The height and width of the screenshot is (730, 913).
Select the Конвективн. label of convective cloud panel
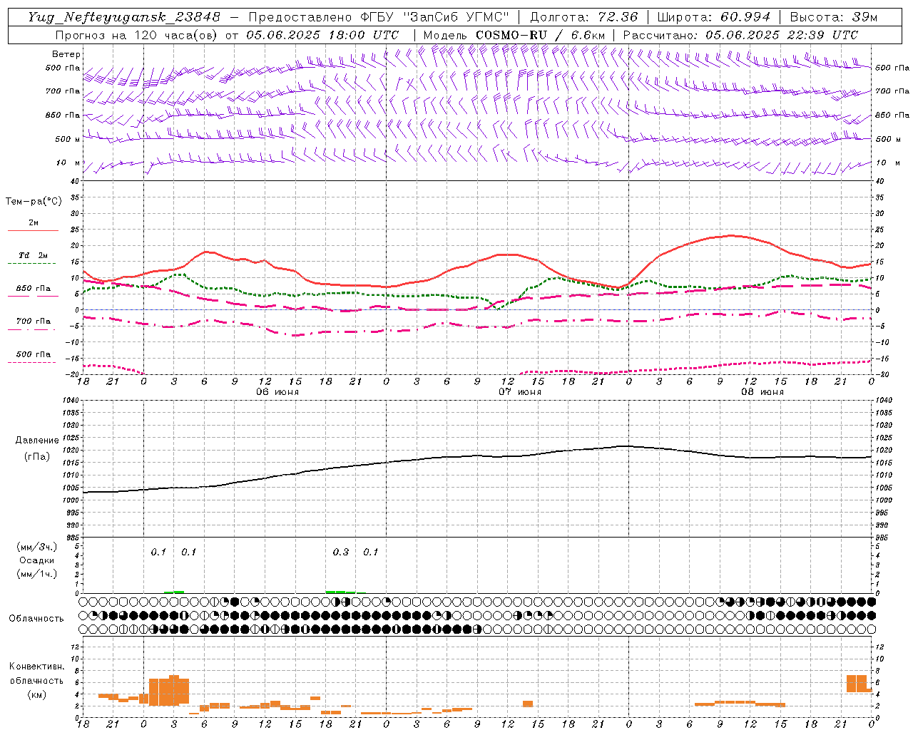(36, 667)
